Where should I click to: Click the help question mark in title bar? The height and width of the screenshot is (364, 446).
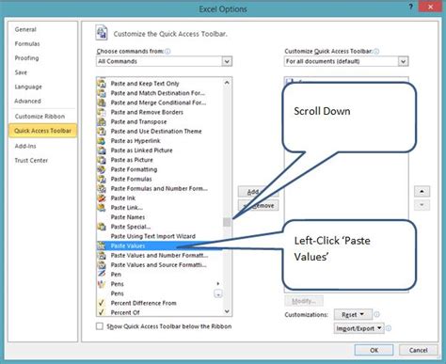[x=411, y=7]
